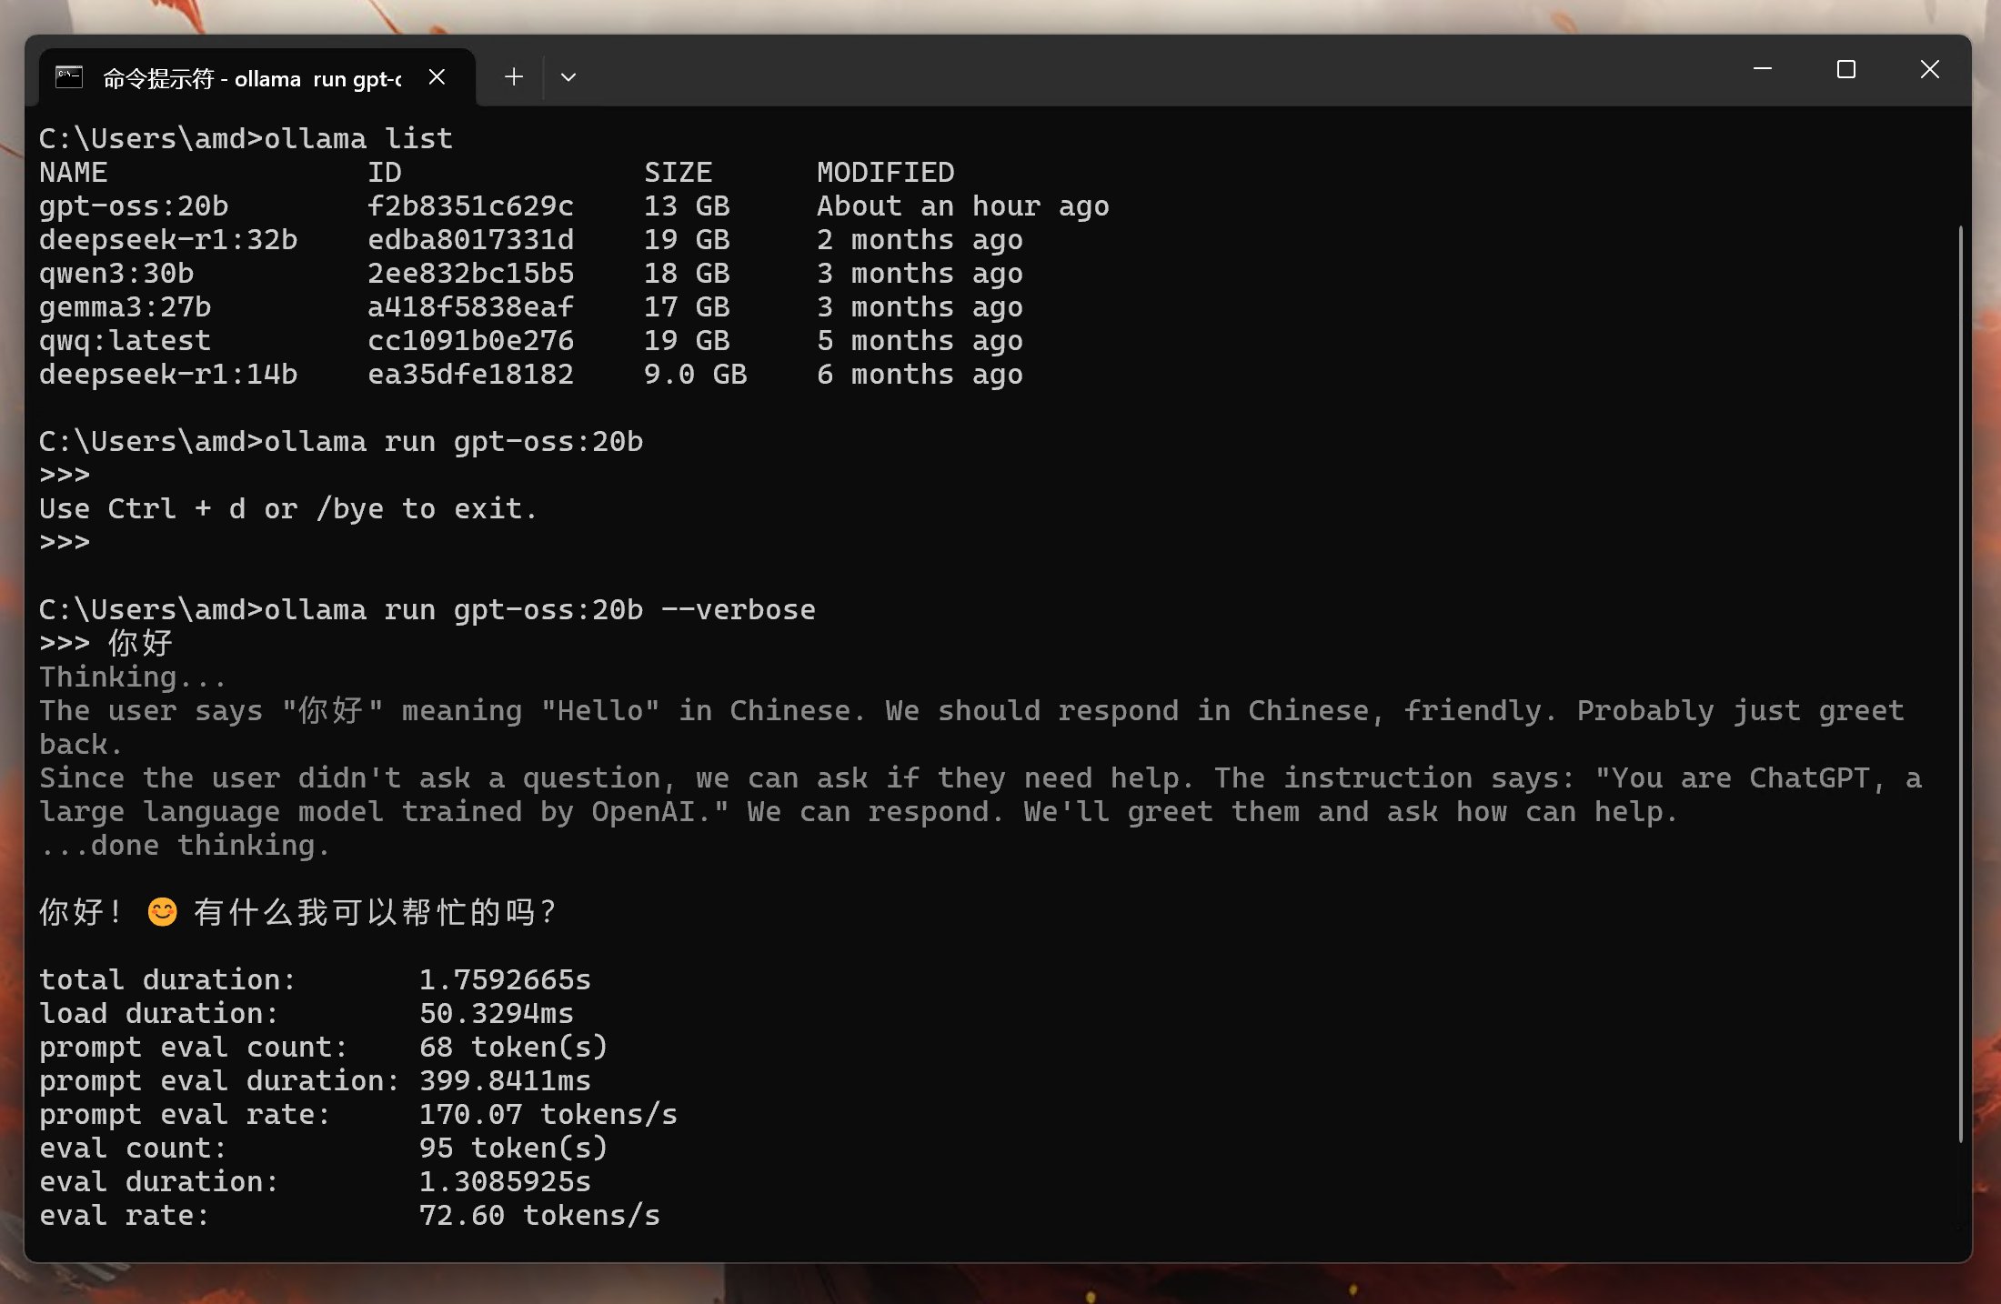Click total duration value 1.7592665s

(505, 980)
